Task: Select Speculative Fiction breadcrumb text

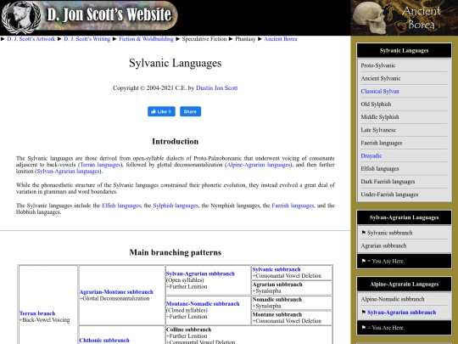Action: click(x=204, y=39)
